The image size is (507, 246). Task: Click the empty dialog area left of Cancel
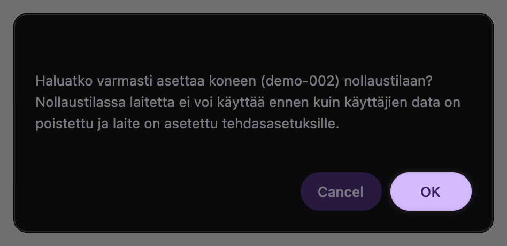pyautogui.click(x=160, y=191)
